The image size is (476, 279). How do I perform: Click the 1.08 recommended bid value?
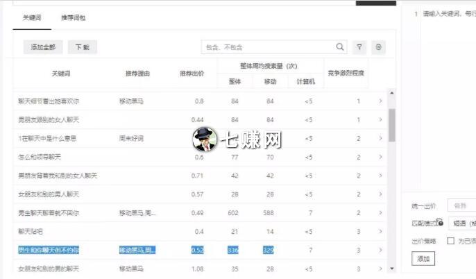coord(197,269)
